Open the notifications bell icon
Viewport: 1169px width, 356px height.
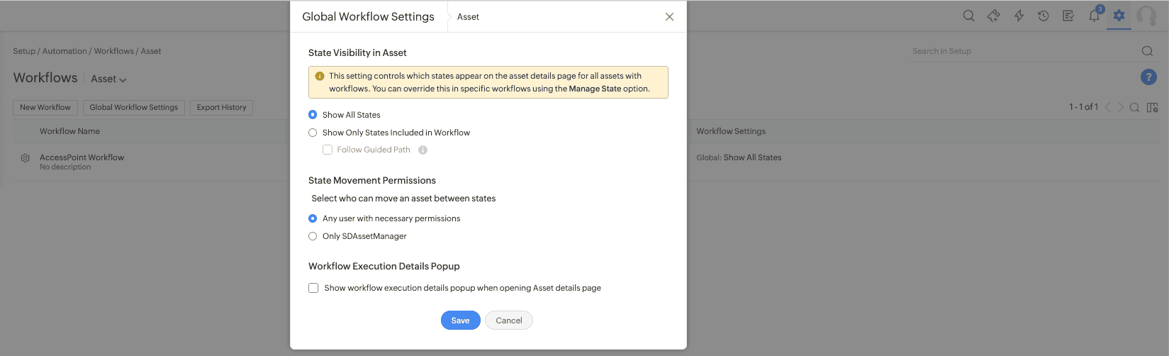1094,16
